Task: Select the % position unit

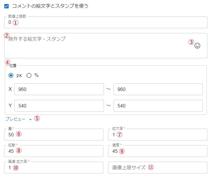Action: [29, 75]
